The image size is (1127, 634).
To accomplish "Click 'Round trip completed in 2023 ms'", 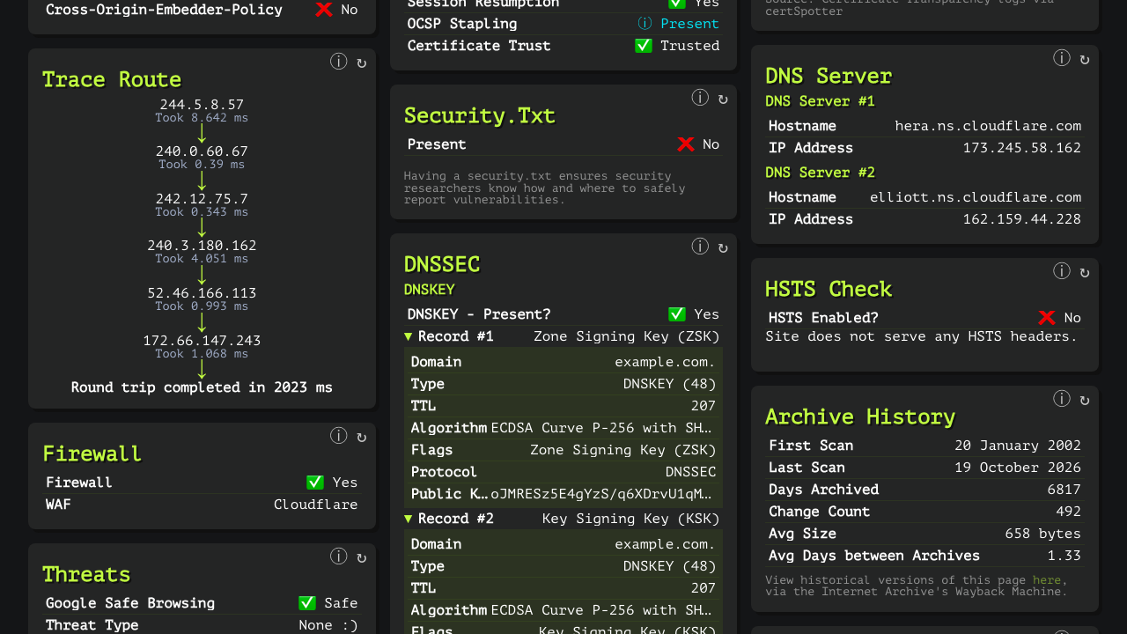I will (202, 387).
